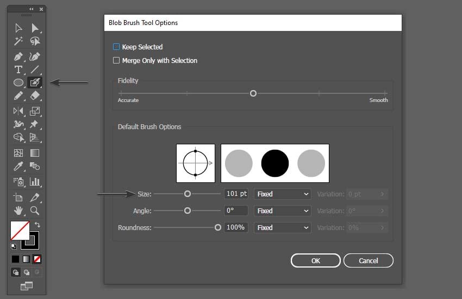Select the Eraser tool
Viewport: 462px width, 299px height.
(x=35, y=96)
